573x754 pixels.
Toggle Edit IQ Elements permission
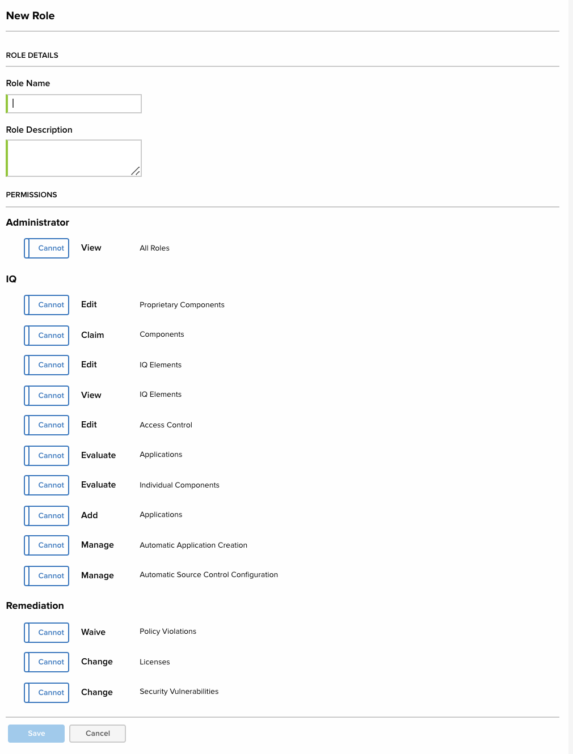[47, 365]
